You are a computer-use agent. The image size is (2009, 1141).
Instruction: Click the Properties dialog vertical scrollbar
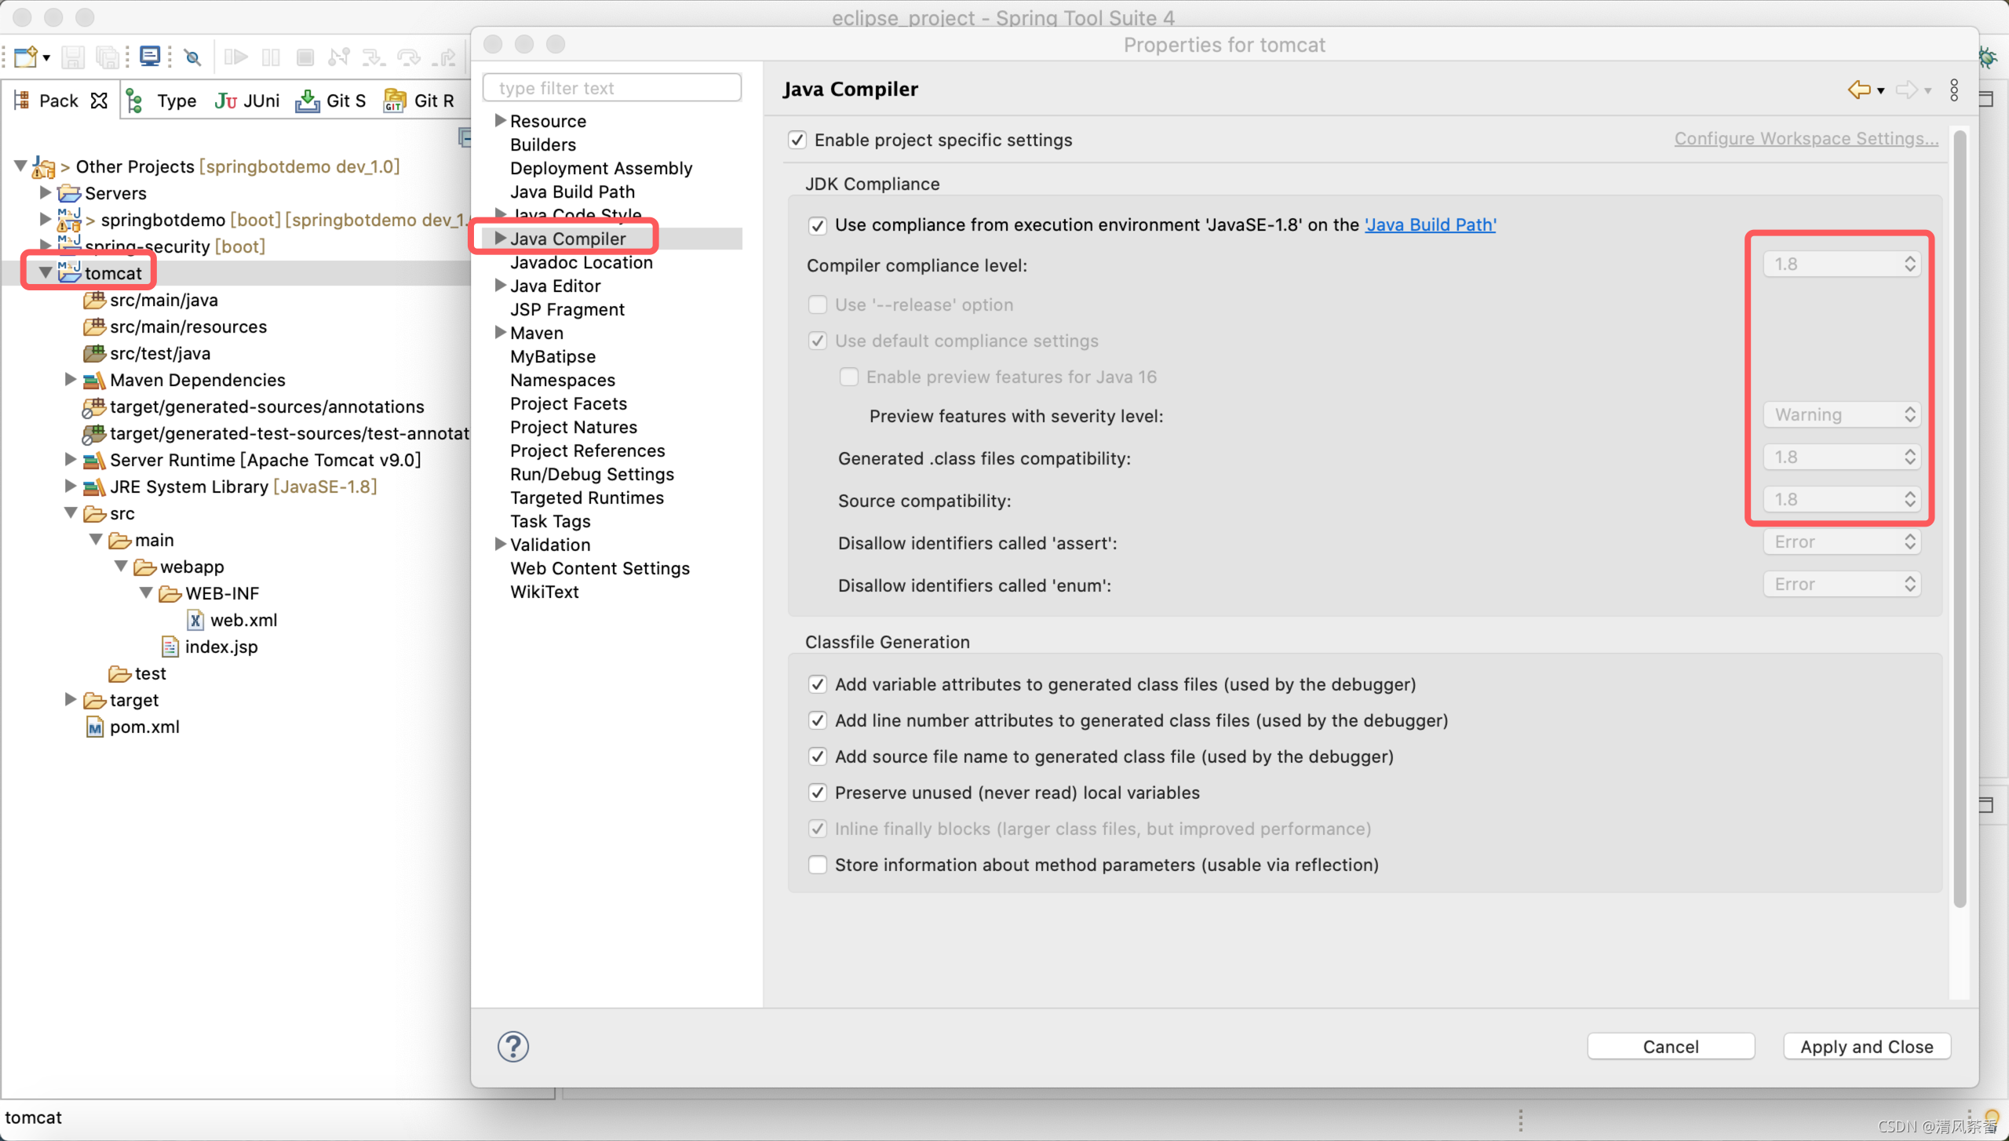(1960, 518)
